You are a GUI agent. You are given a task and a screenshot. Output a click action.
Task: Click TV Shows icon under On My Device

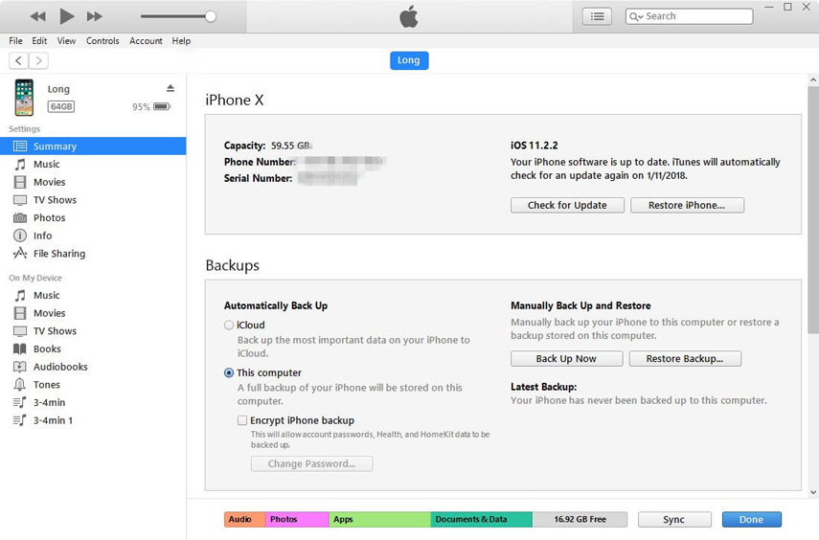20,331
